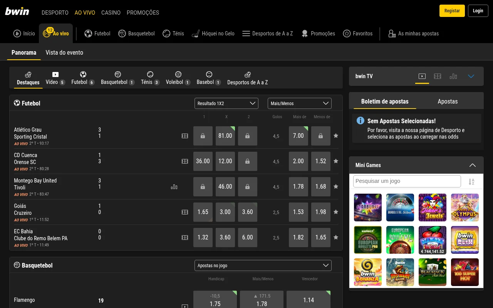Open AO VIVO top menu

tap(85, 13)
